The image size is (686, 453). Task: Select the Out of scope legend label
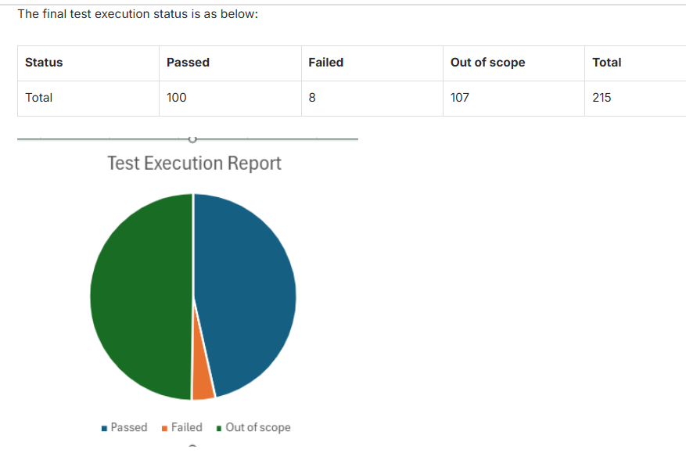257,427
